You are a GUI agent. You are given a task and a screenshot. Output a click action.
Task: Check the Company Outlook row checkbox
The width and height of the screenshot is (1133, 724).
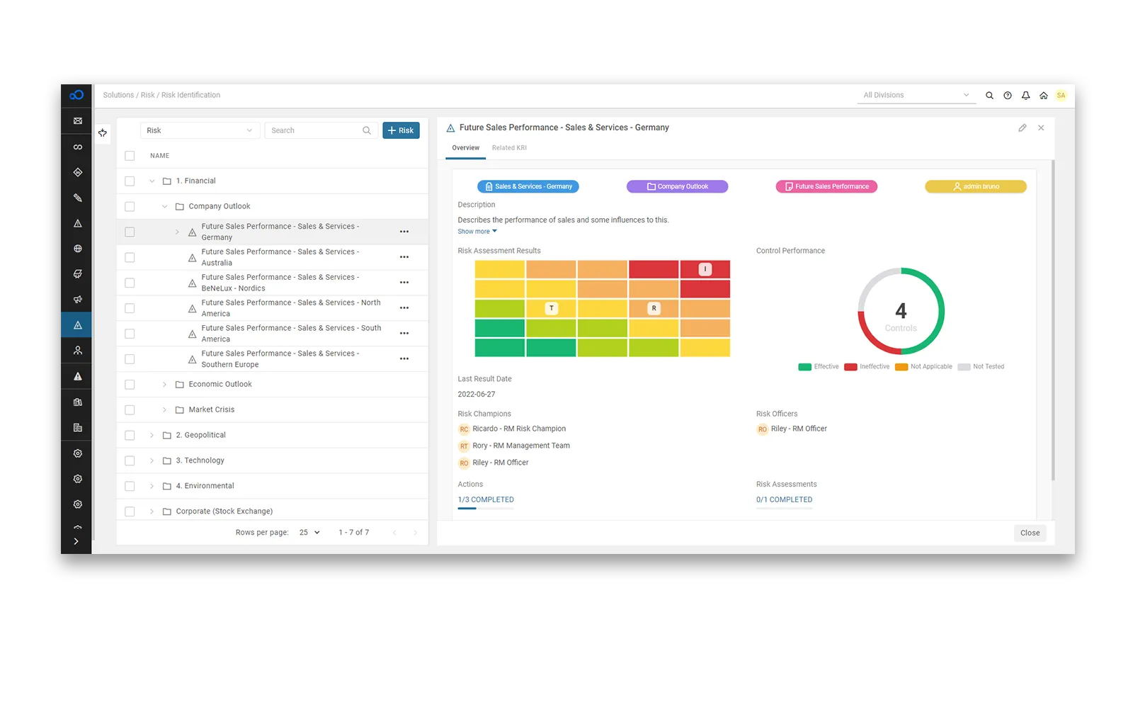(x=130, y=207)
